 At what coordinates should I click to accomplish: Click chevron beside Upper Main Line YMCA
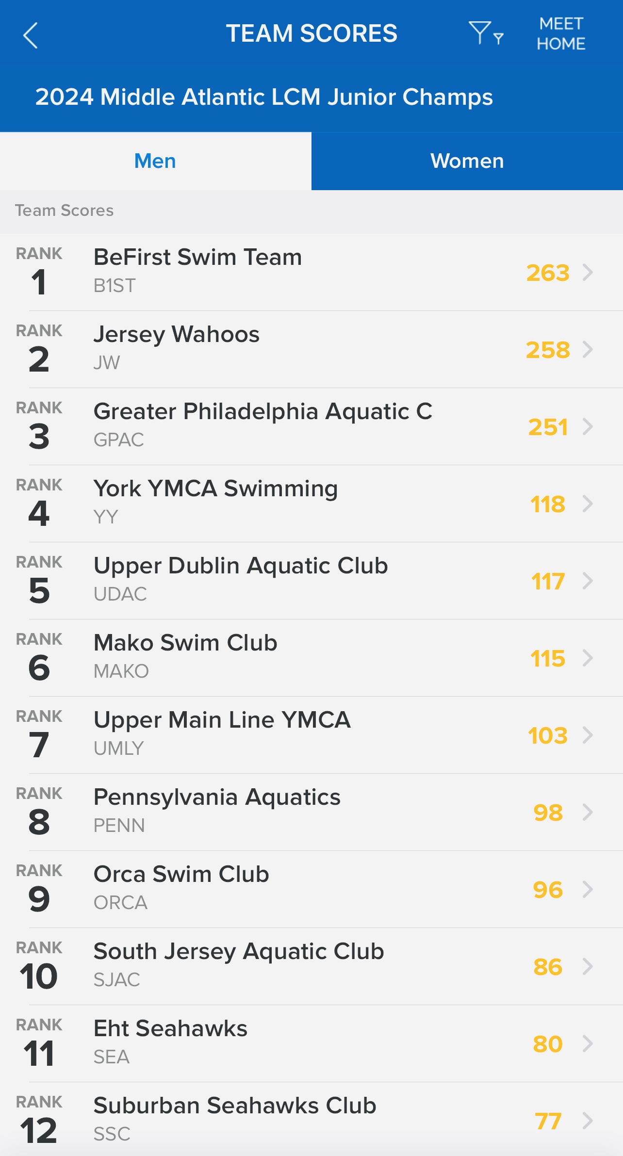(x=588, y=735)
